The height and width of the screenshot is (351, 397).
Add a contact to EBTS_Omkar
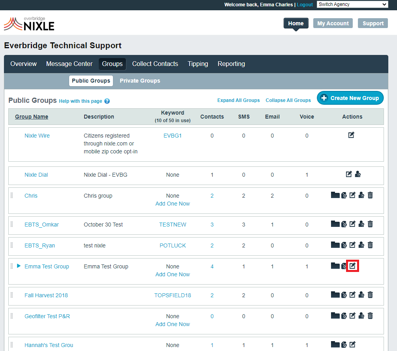tap(361, 224)
